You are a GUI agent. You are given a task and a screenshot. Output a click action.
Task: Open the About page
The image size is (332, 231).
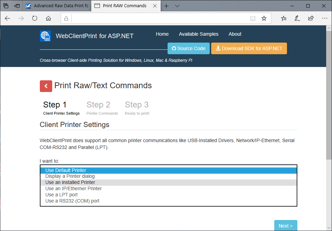pos(235,34)
